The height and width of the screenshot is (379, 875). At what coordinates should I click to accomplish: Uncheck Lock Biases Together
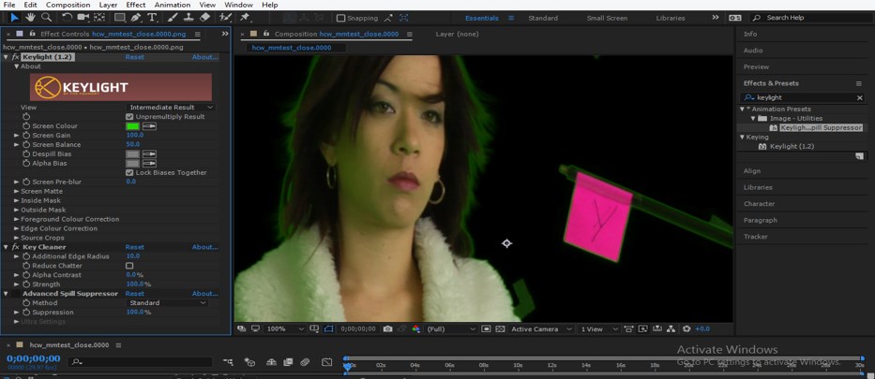click(129, 172)
